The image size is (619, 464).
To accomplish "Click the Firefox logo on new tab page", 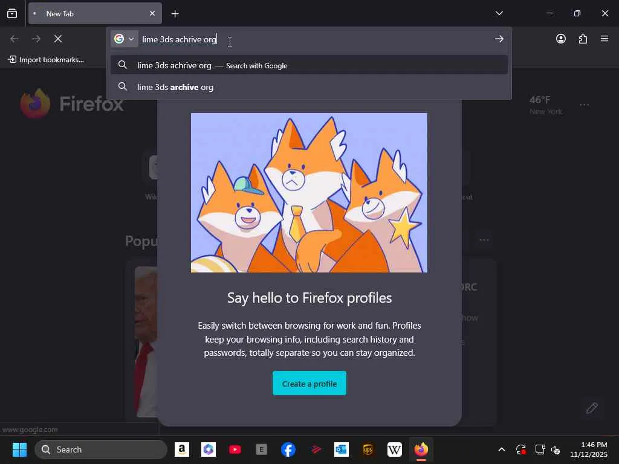I will [x=71, y=103].
